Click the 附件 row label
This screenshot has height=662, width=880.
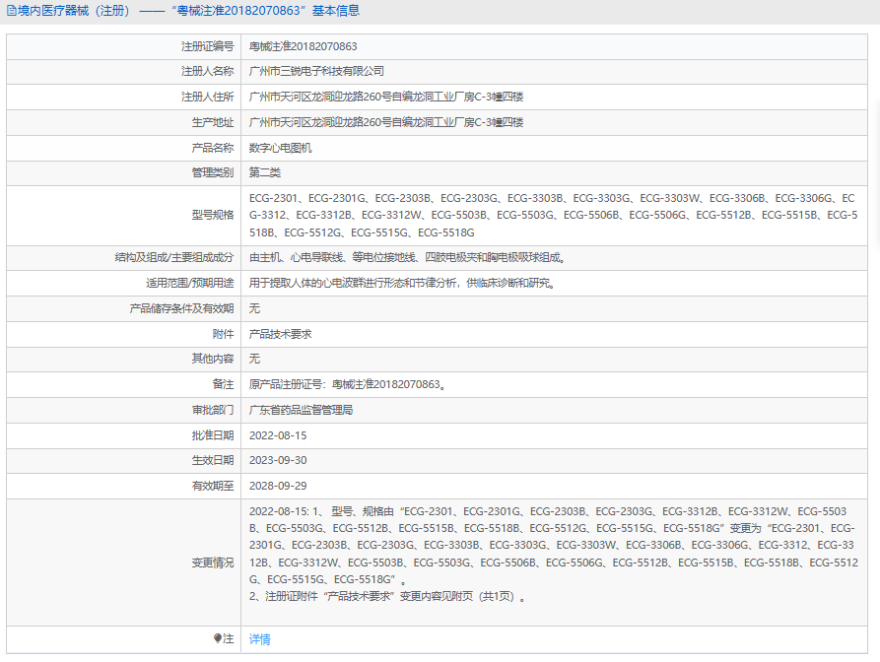point(223,334)
